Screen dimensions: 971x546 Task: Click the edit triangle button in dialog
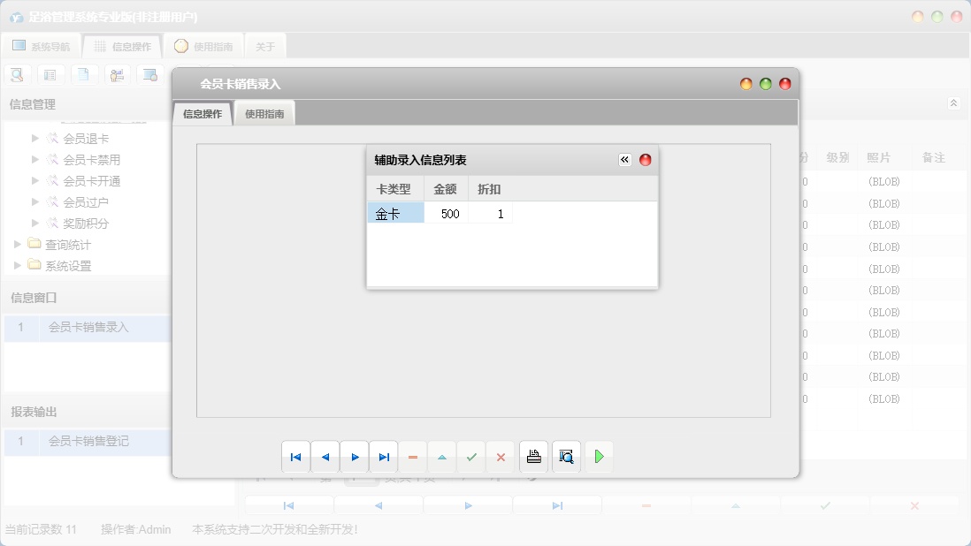pos(442,457)
